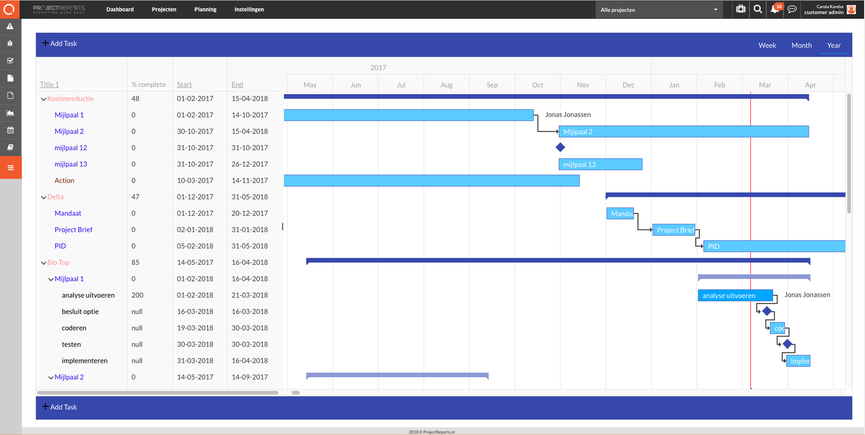Collapse Mijlpaal 1 under Bio Top

(x=51, y=279)
